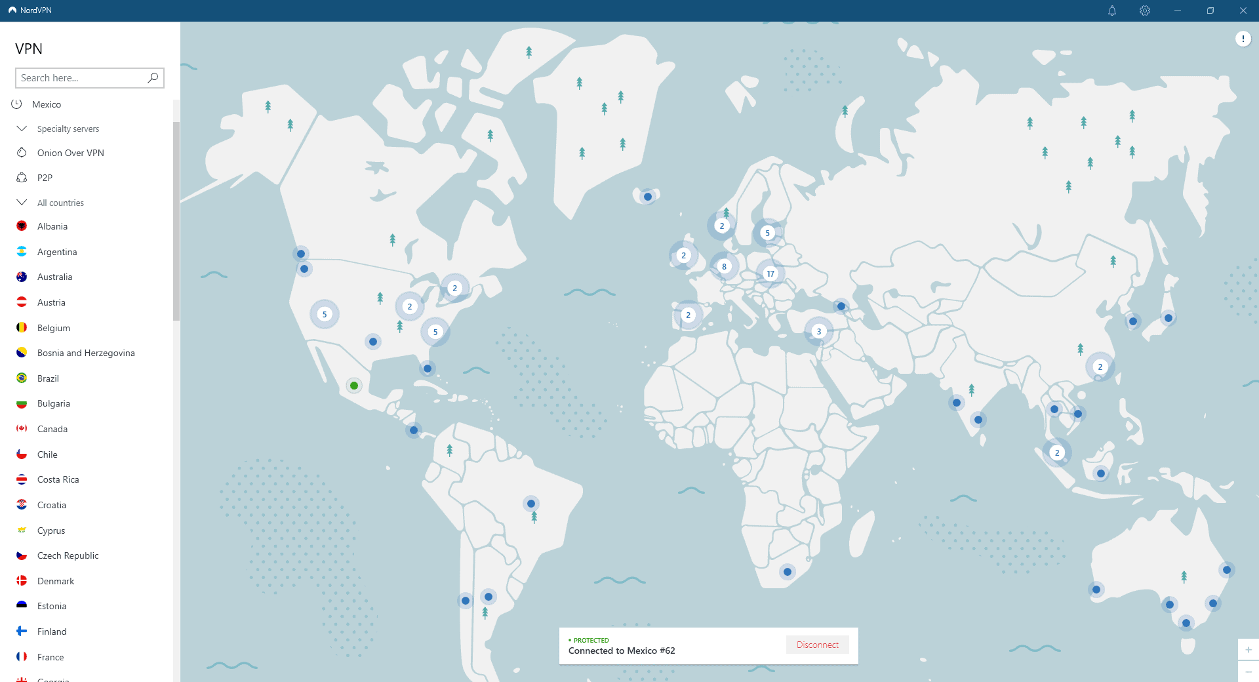Open the cluster of 17 servers in Europe
Screen dimensions: 1259x682
click(770, 273)
